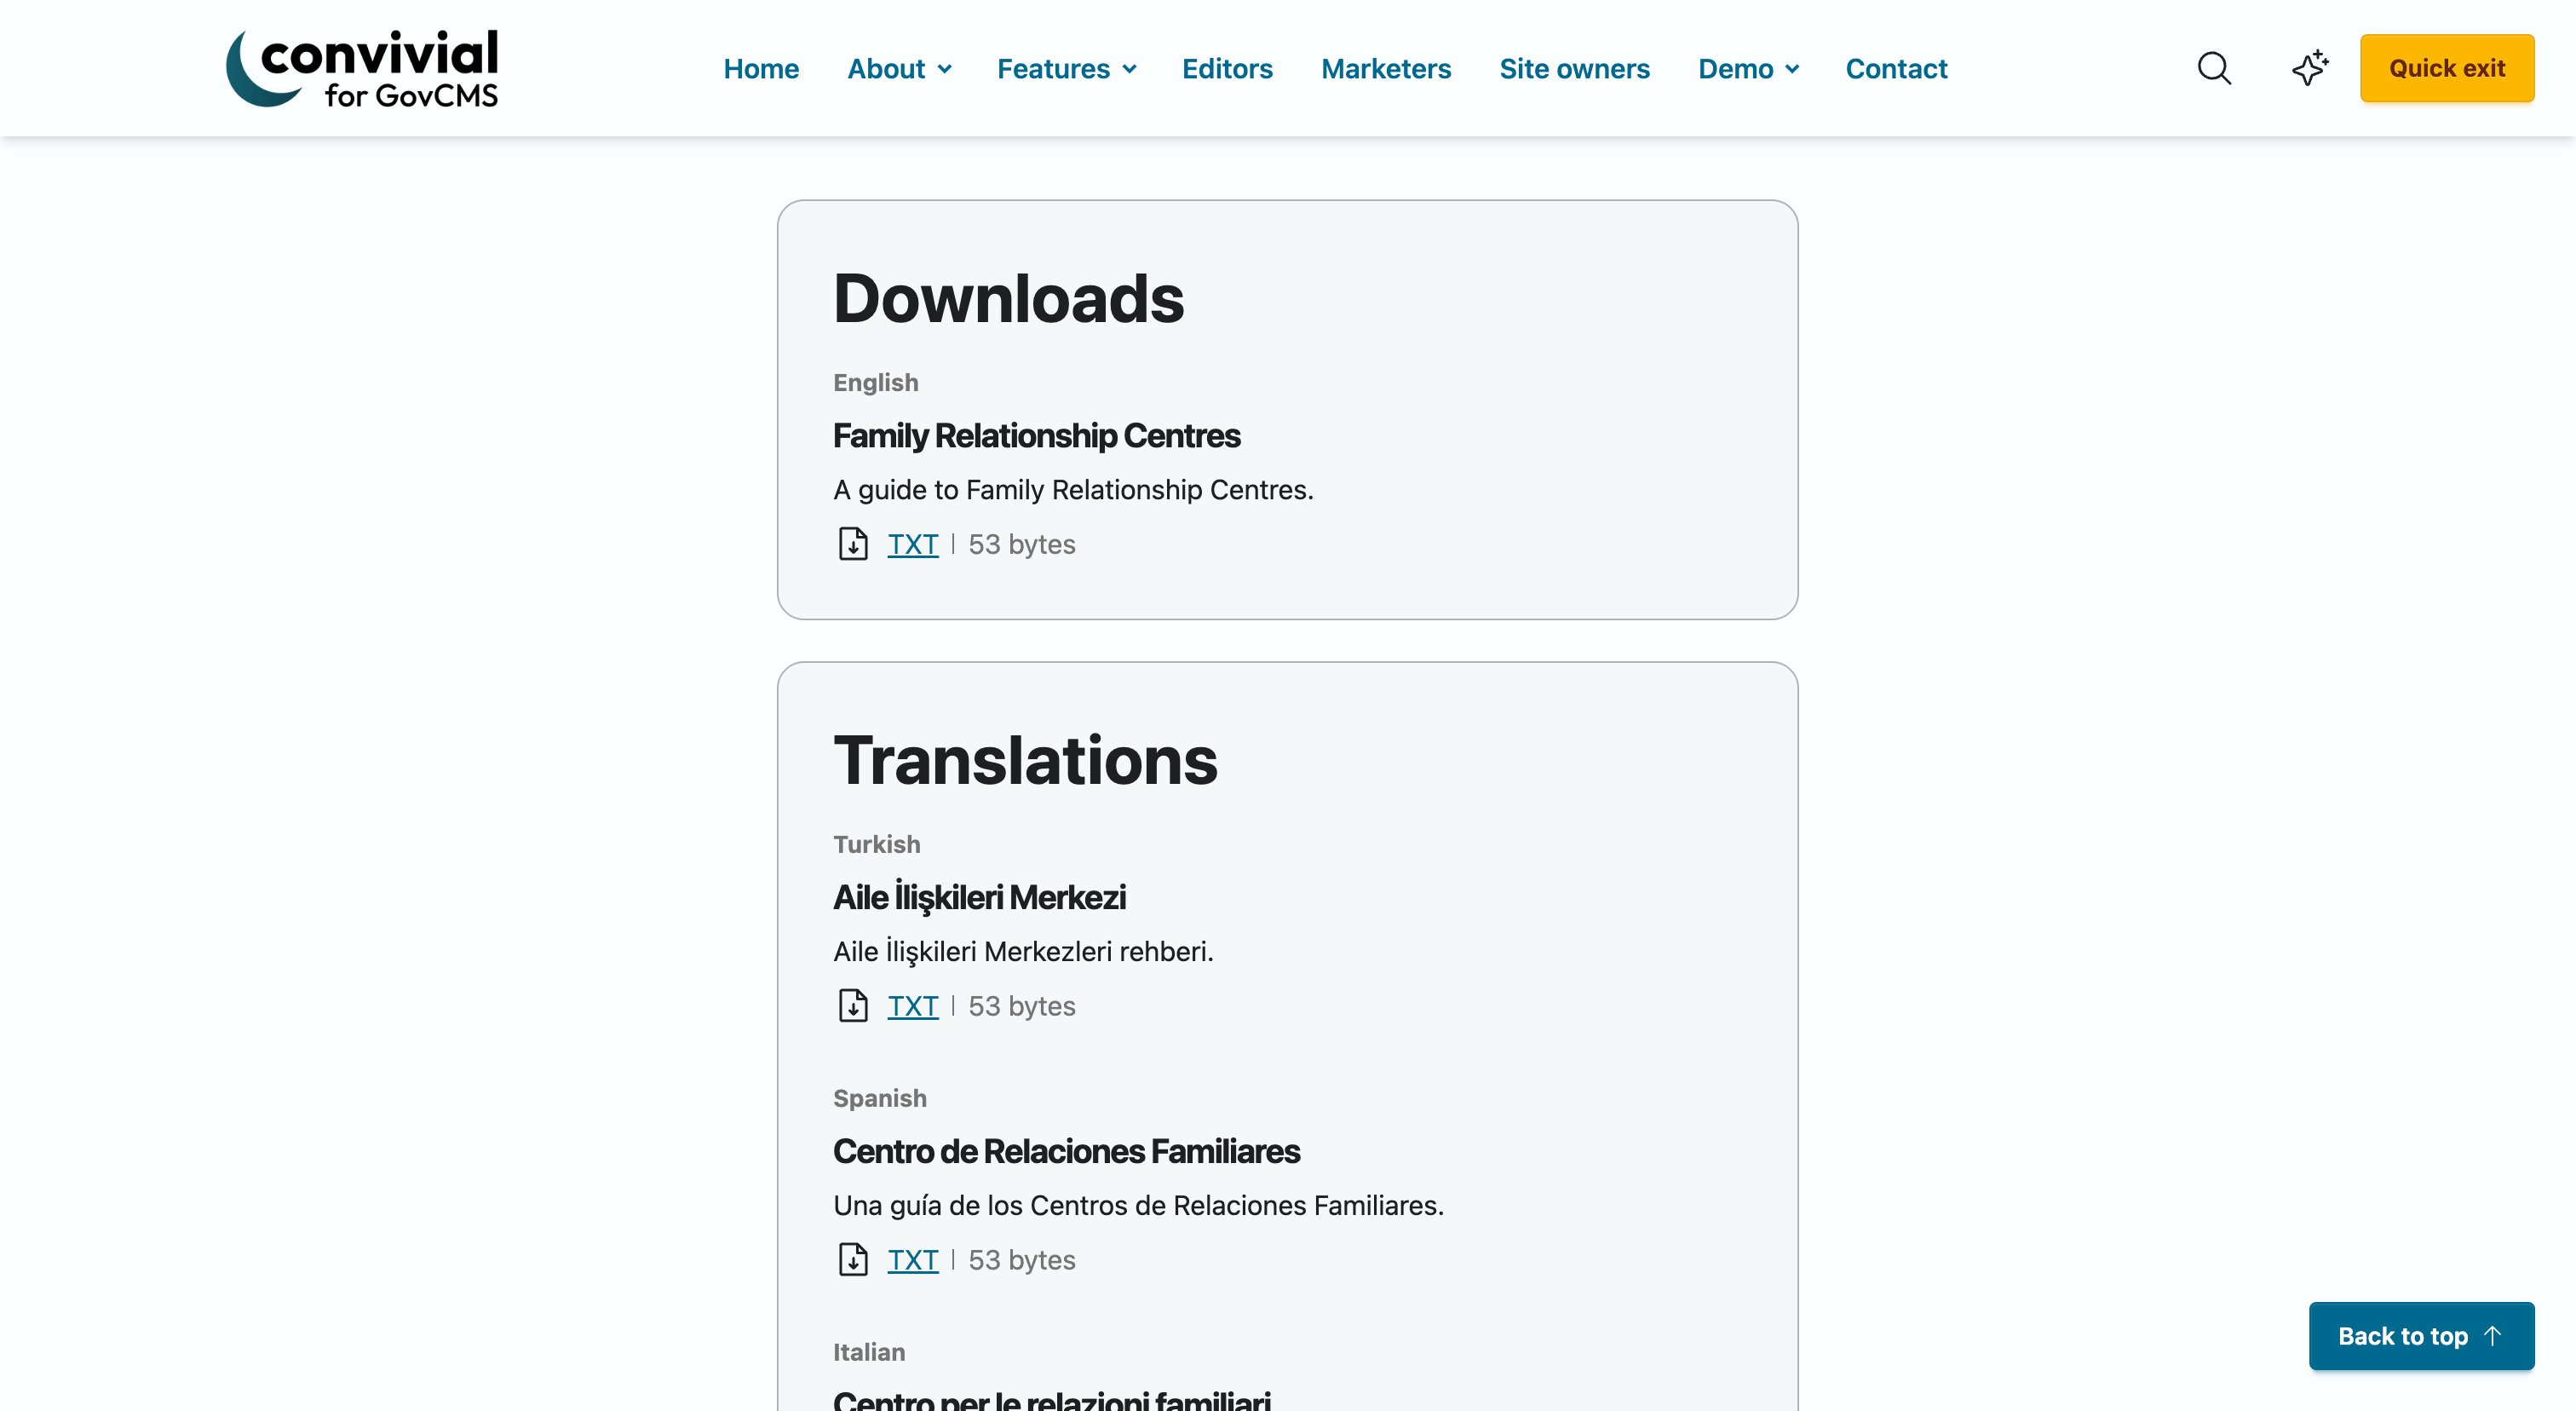Click the Centro per le relazioni familiari title
The width and height of the screenshot is (2576, 1411).
(x=1052, y=1399)
